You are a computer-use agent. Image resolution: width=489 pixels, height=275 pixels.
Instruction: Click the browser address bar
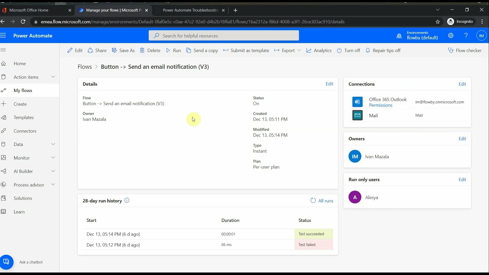click(233, 22)
